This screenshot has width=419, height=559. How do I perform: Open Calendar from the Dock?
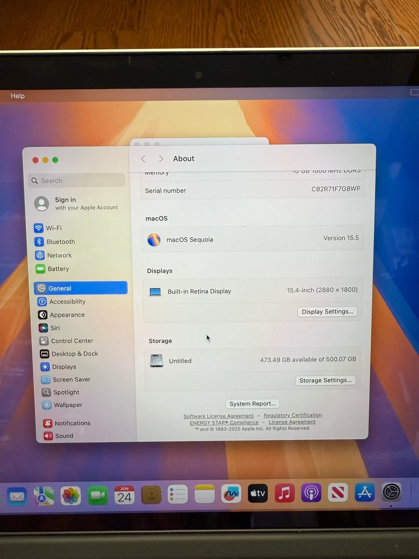(125, 495)
